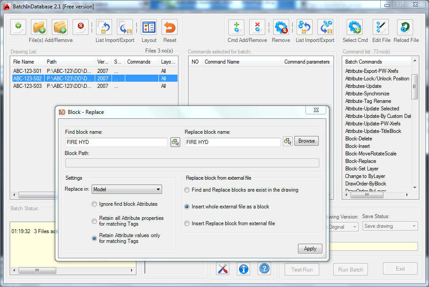Enable Find and Replace blocks in drawing option

[x=186, y=190]
